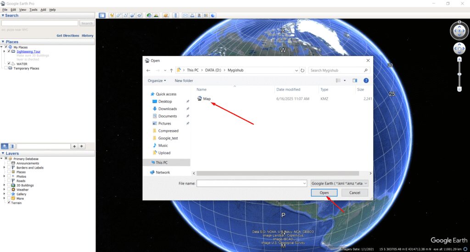Enable the Roads layer checkbox

coord(9,181)
